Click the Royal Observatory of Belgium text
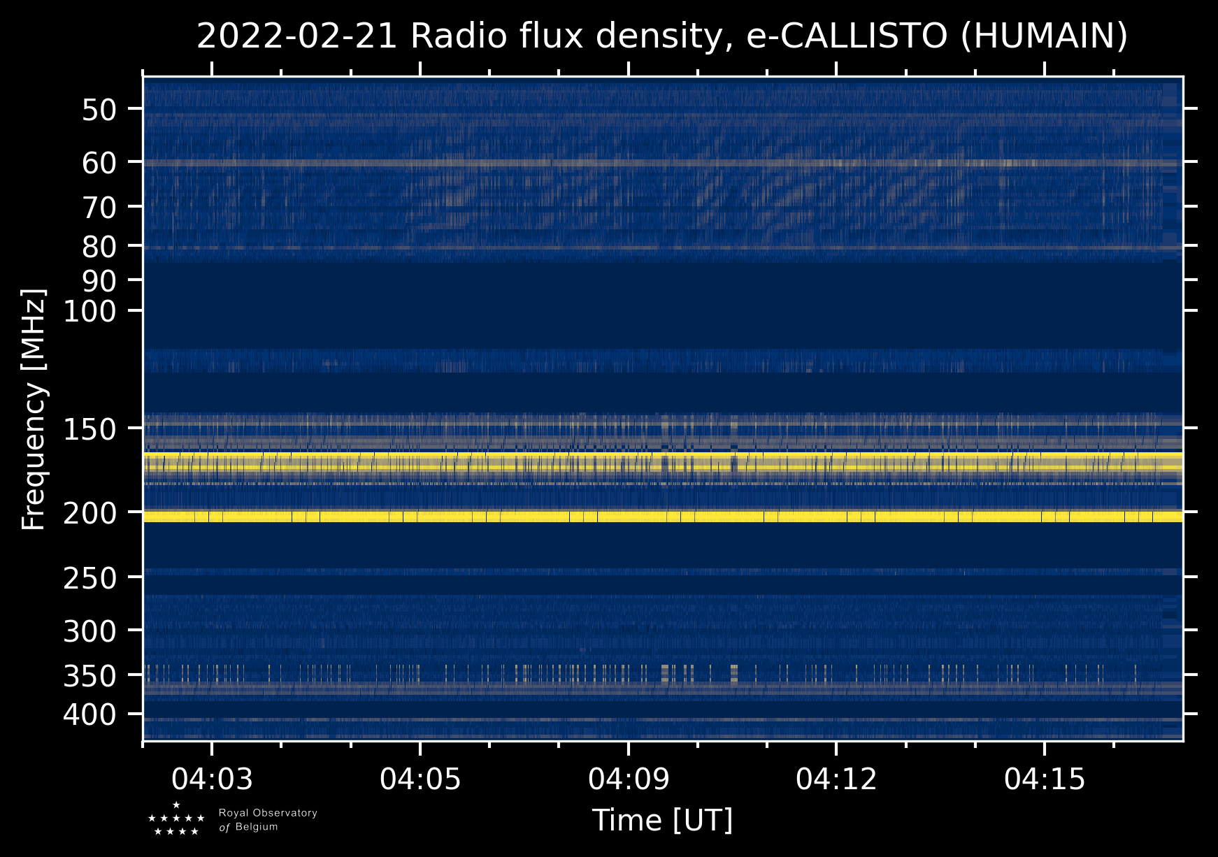This screenshot has width=1218, height=857. 268,820
